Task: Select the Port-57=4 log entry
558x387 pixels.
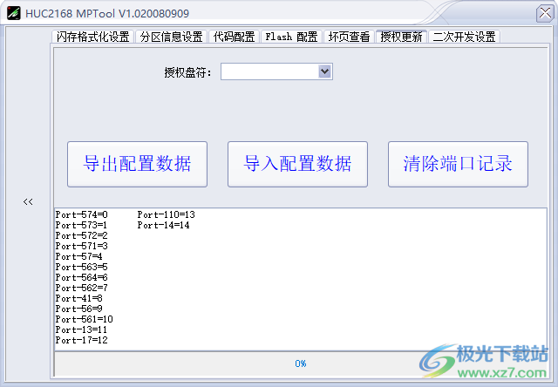Action: (x=79, y=256)
